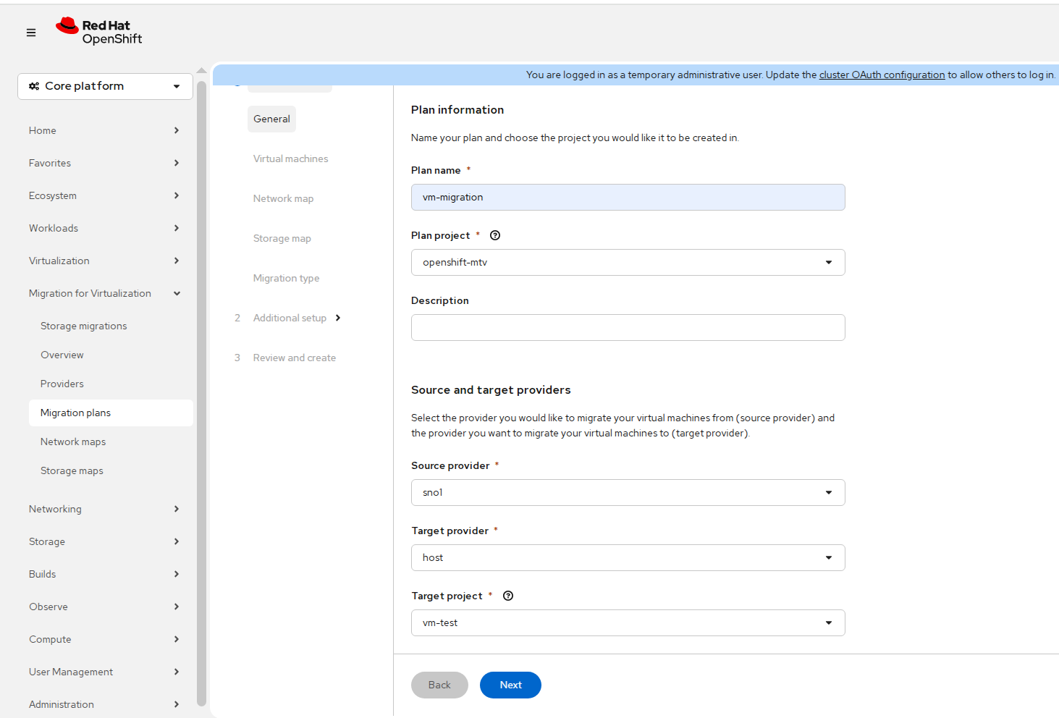1059x718 pixels.
Task: Select the Network maps nav item
Action: (73, 442)
